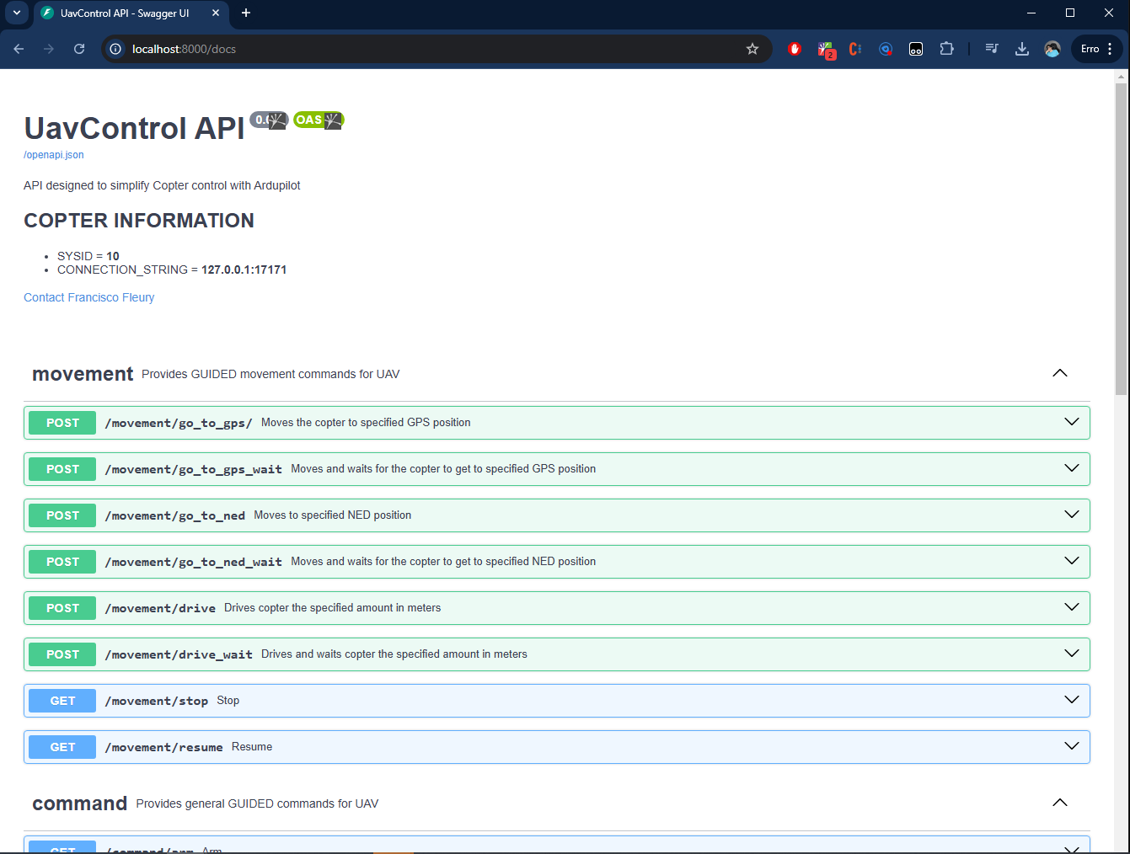Expand the /movement/go_to_ned_wait endpoint
This screenshot has width=1130, height=854.
pyautogui.click(x=1072, y=561)
